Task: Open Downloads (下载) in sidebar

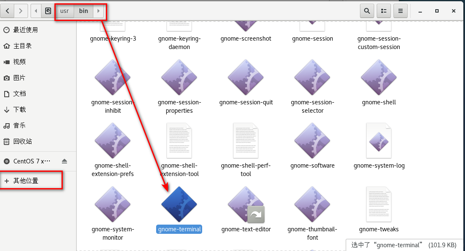Action: [x=38, y=110]
